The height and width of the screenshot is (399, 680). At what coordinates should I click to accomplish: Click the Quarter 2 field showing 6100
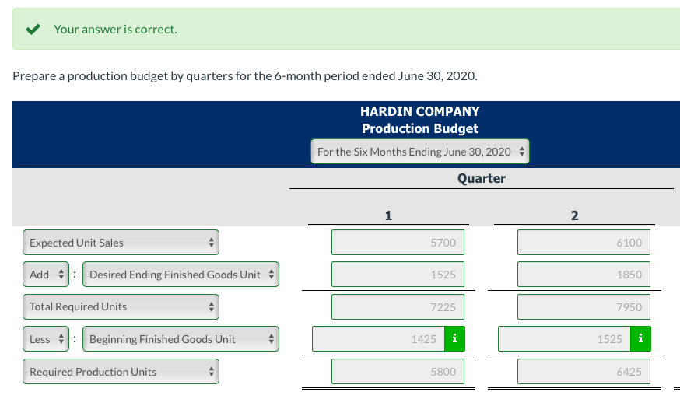pyautogui.click(x=584, y=243)
